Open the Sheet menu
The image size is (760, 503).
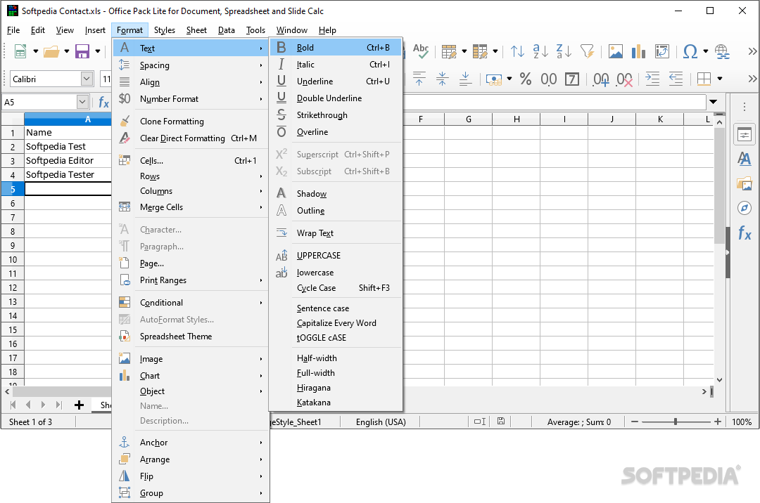coord(196,30)
